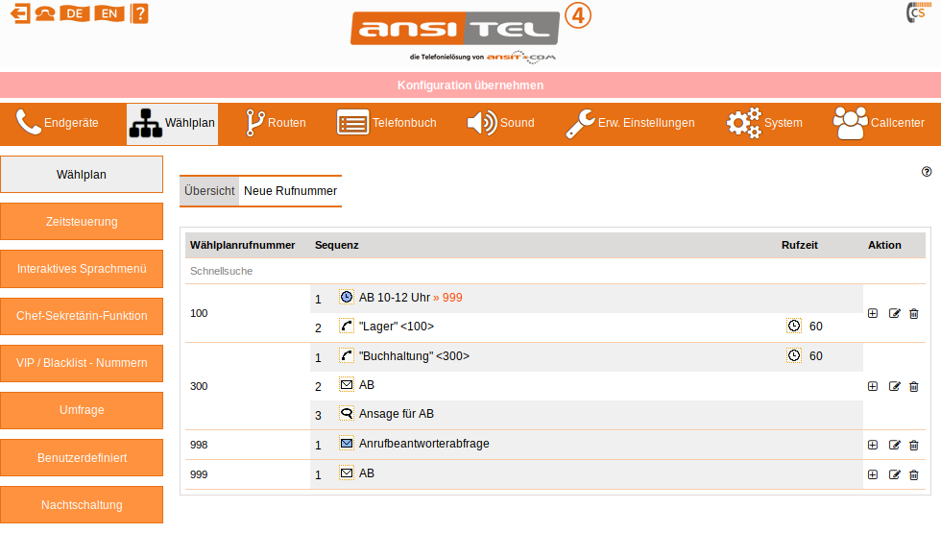Expand plus icon for number 100

[x=873, y=313]
